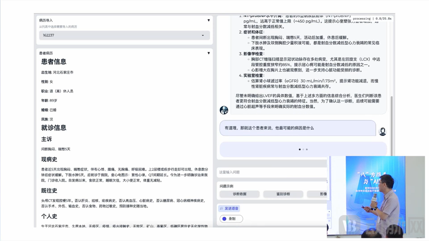Click the user avatar beside the question

point(382,131)
